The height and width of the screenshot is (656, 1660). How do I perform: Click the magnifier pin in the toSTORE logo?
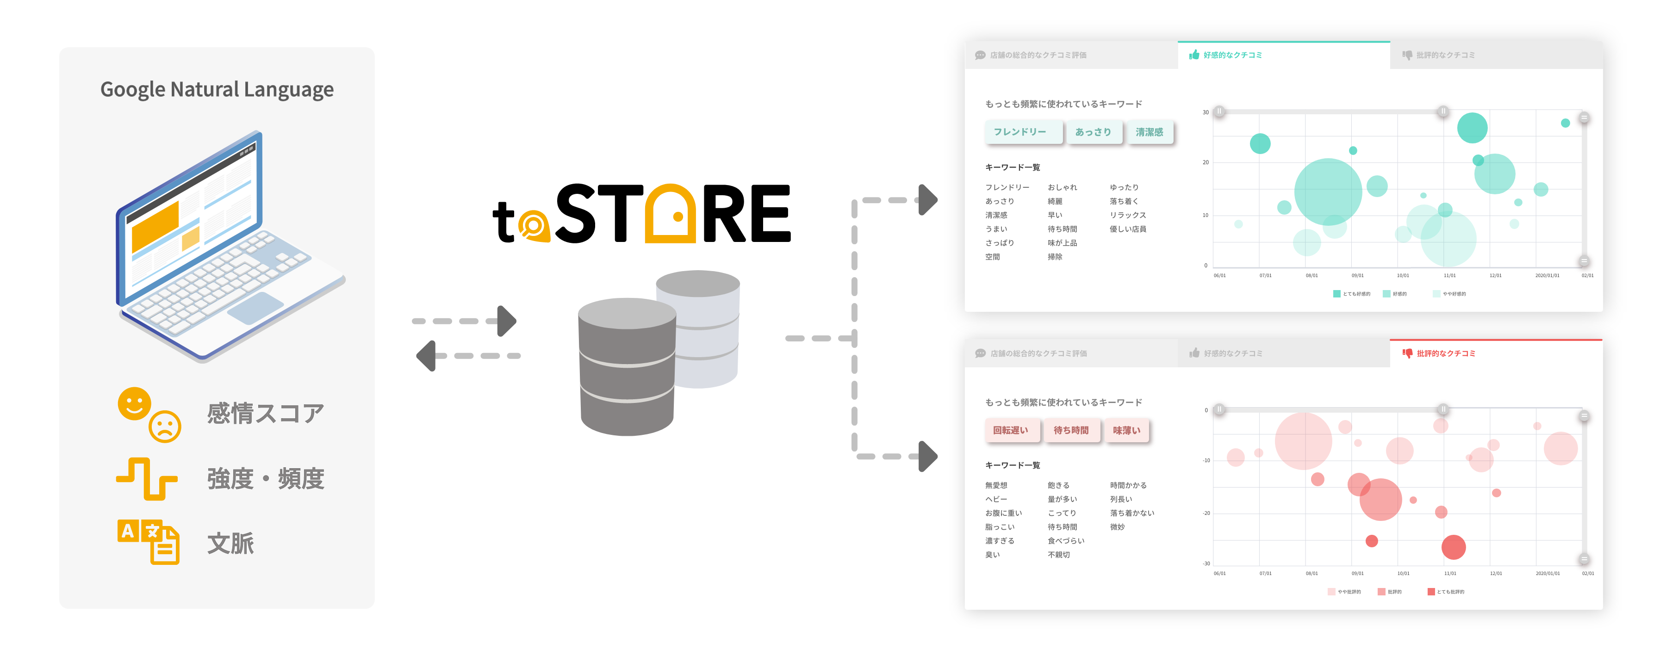click(534, 226)
